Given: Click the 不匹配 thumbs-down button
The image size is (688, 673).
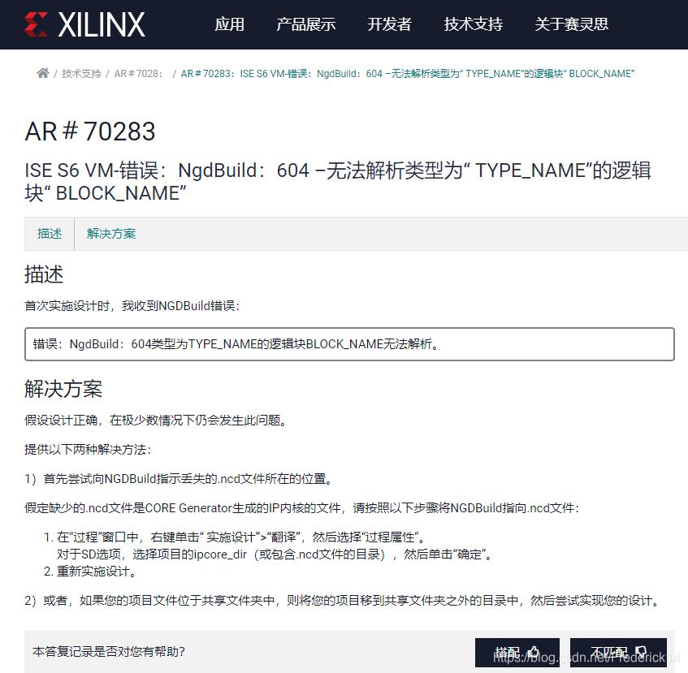Looking at the screenshot, I should point(618,653).
